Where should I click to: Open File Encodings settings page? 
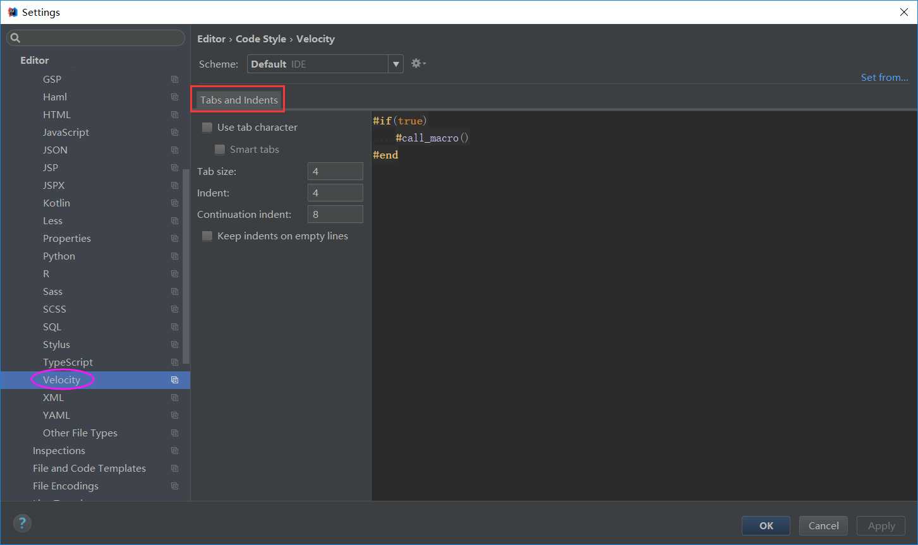pos(66,486)
